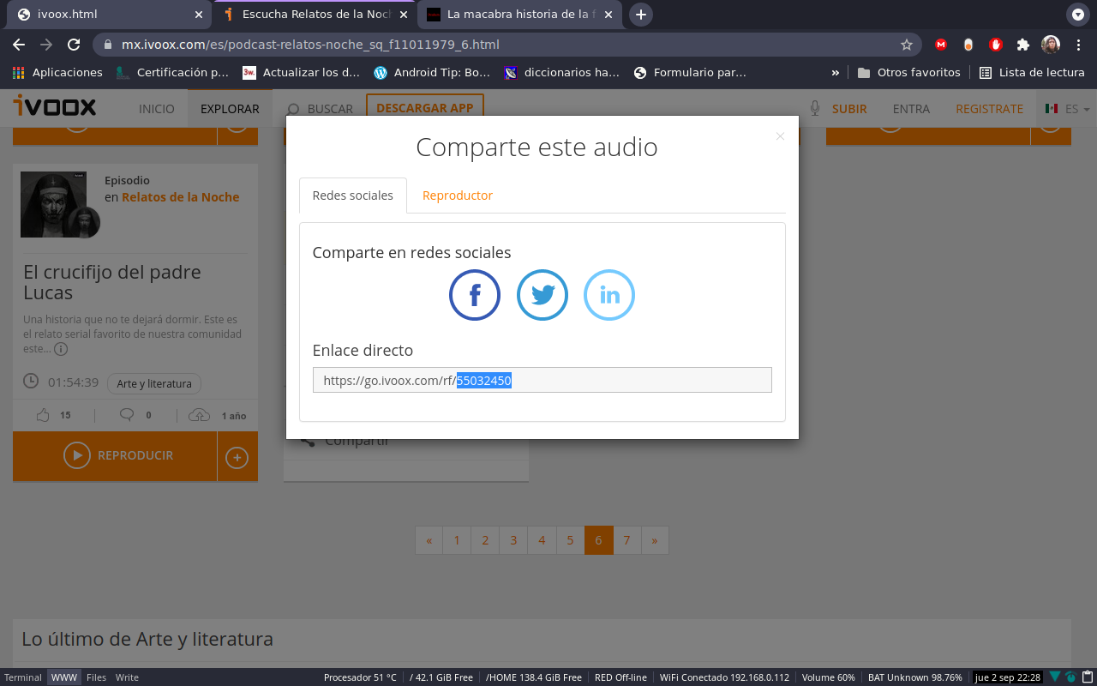Switch to the Reproductor tab

pos(457,196)
